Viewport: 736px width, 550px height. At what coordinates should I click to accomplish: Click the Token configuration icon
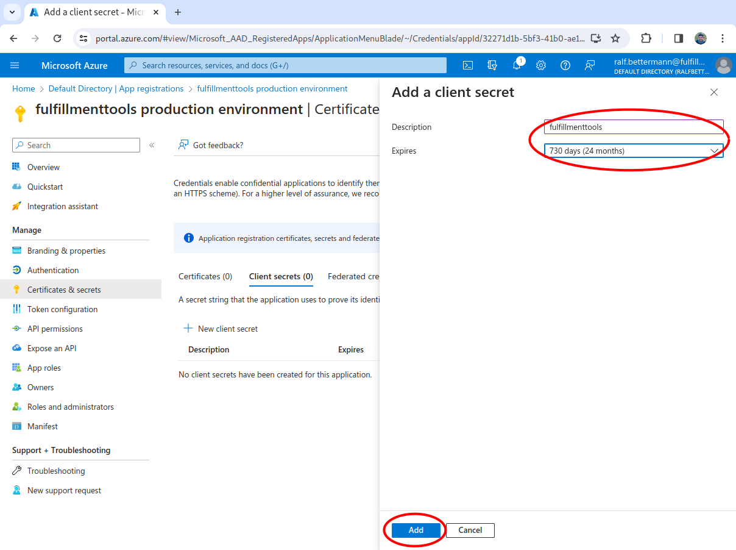click(16, 309)
